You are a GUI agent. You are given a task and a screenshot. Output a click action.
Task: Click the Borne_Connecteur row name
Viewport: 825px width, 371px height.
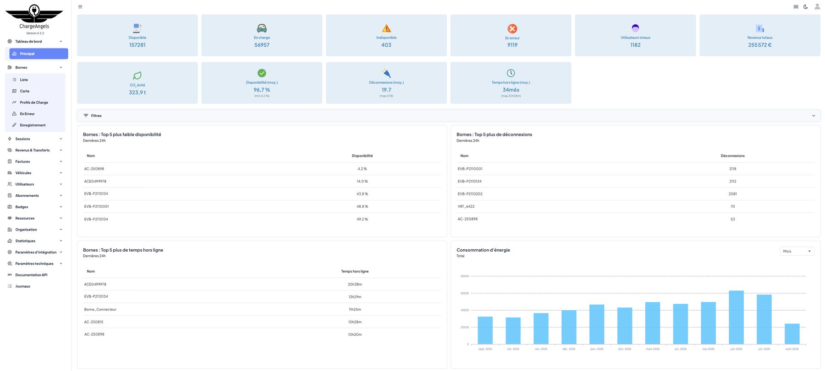point(100,310)
